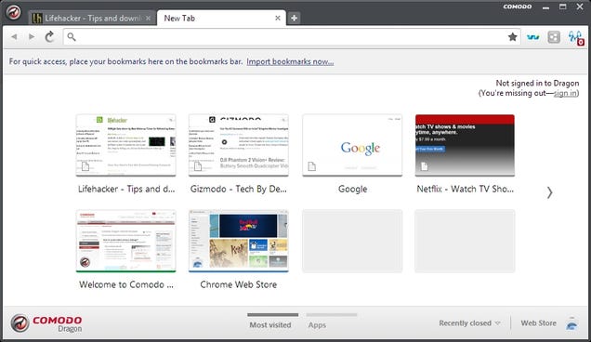Go back using the back arrow

14,37
